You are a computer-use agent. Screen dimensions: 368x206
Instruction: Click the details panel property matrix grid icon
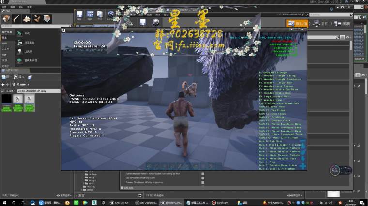coord(343,37)
